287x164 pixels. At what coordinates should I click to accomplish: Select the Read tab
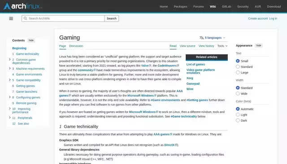pyautogui.click(x=173, y=46)
